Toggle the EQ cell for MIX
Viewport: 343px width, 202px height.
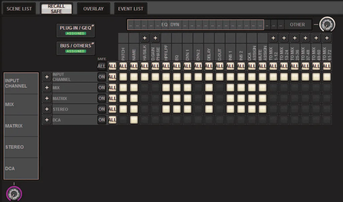click(x=177, y=88)
